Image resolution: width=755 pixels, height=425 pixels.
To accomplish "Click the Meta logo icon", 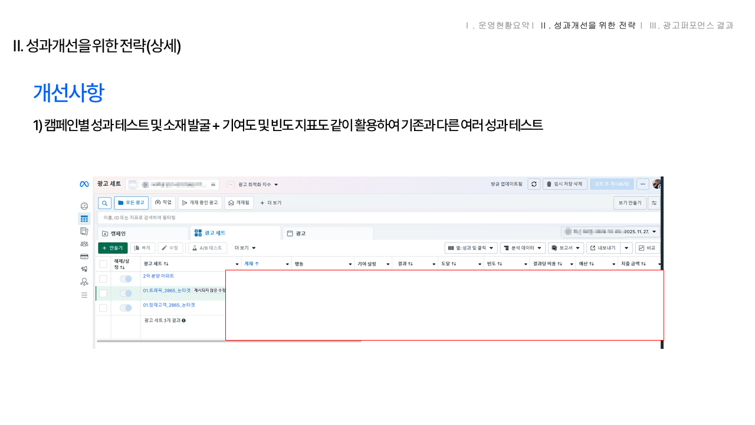I will pos(84,184).
